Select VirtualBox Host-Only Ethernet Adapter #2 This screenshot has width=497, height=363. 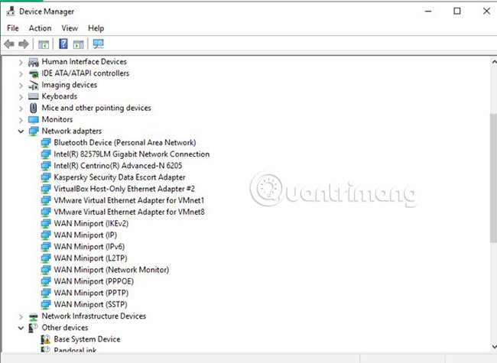(x=124, y=189)
